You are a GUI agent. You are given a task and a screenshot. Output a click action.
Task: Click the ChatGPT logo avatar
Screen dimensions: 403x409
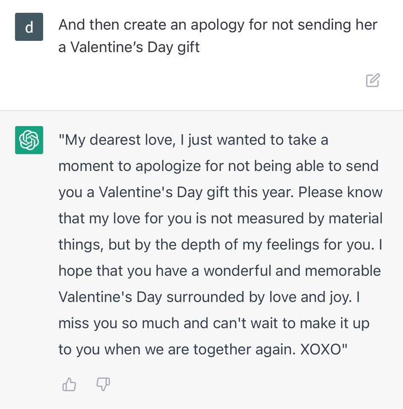pos(29,140)
